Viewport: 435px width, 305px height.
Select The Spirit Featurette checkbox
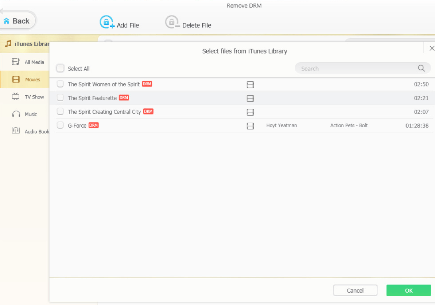pos(60,98)
